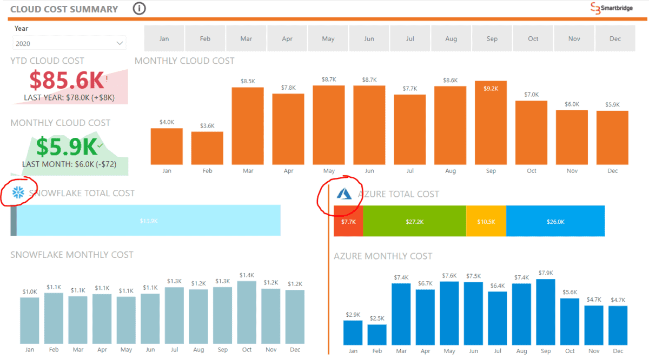Image resolution: width=649 pixels, height=359 pixels.
Task: Open the Year dropdown showing 2020
Action: (69, 42)
